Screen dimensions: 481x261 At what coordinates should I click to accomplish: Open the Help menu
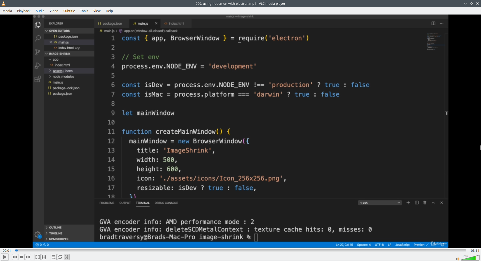point(109,11)
